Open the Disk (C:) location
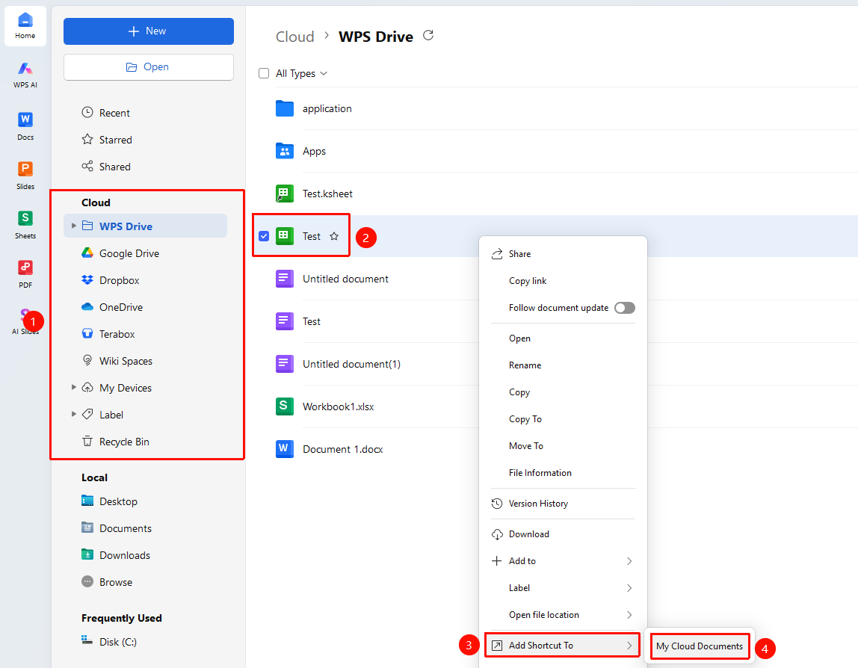The image size is (858, 668). coord(117,642)
